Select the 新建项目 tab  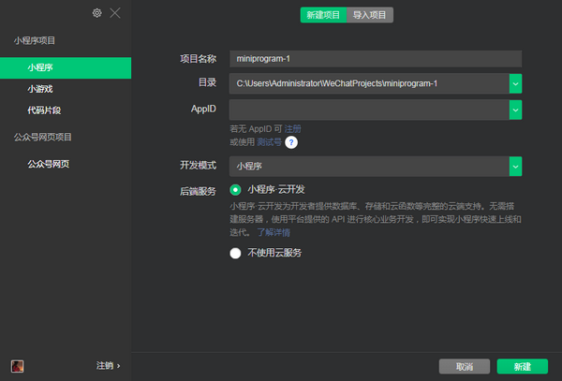click(x=323, y=15)
